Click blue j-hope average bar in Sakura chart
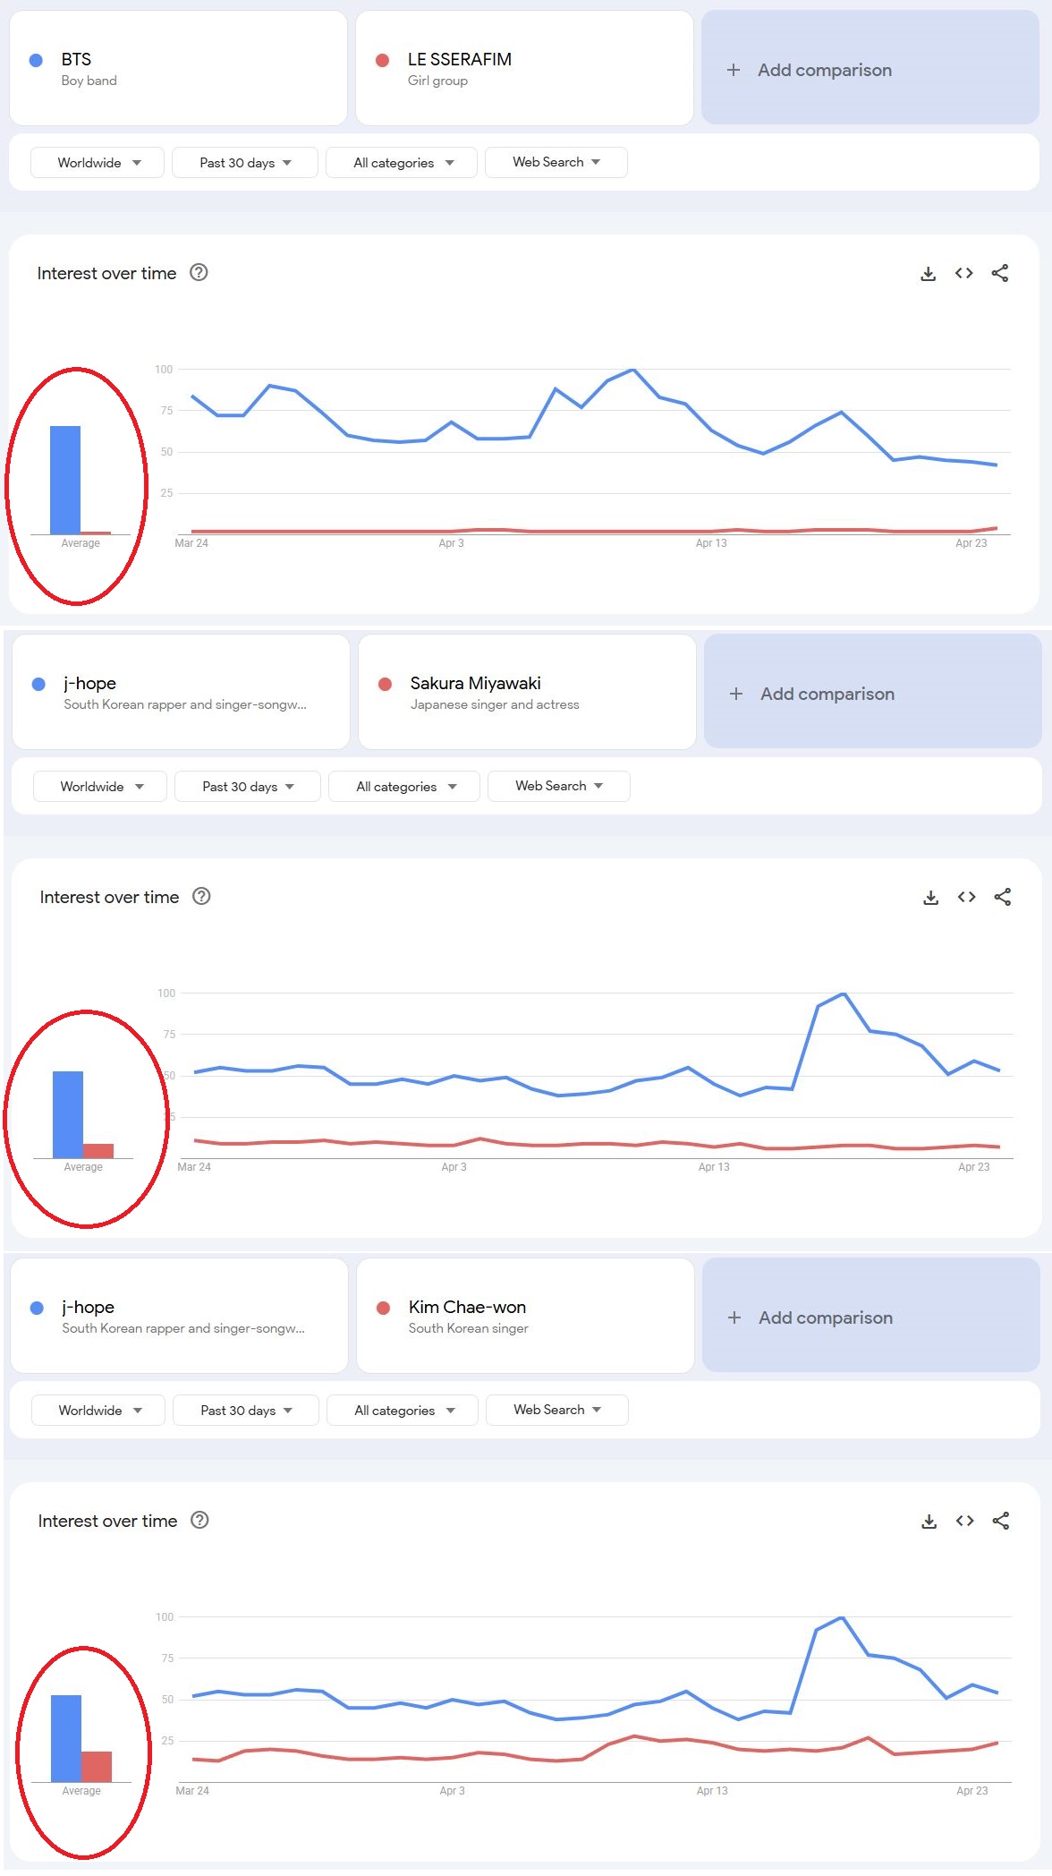Image resolution: width=1052 pixels, height=1876 pixels. click(68, 1114)
